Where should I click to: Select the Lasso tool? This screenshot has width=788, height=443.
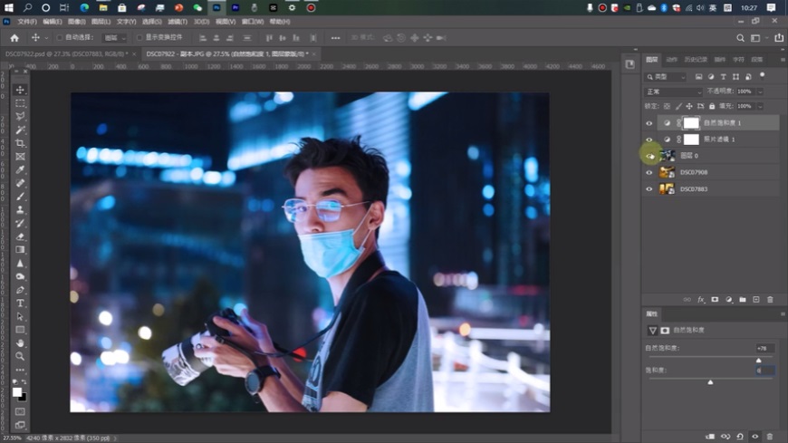(20, 117)
